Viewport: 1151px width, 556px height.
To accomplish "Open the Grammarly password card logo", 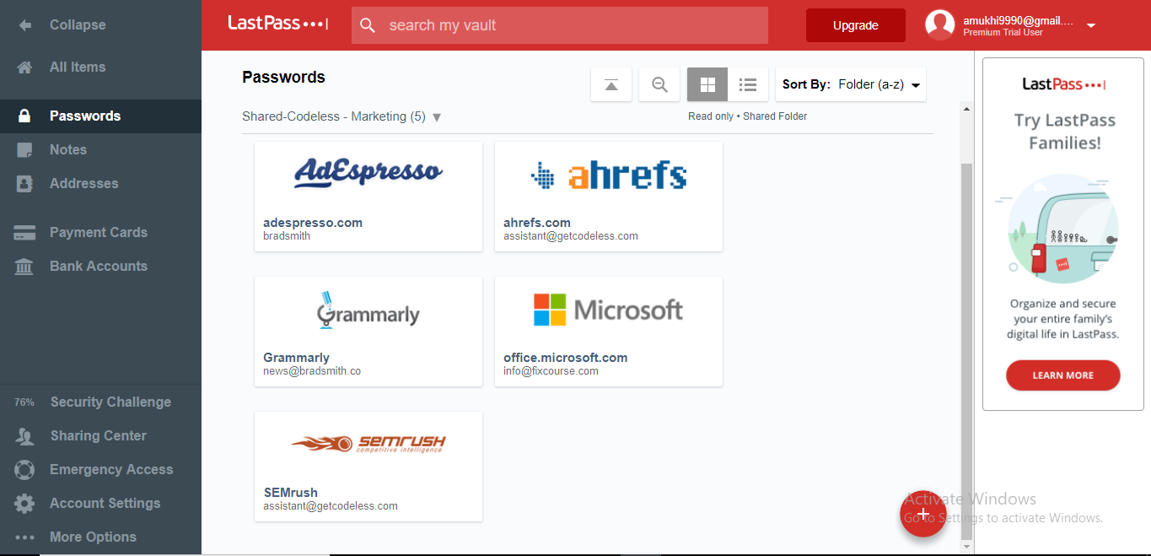I will (x=368, y=311).
